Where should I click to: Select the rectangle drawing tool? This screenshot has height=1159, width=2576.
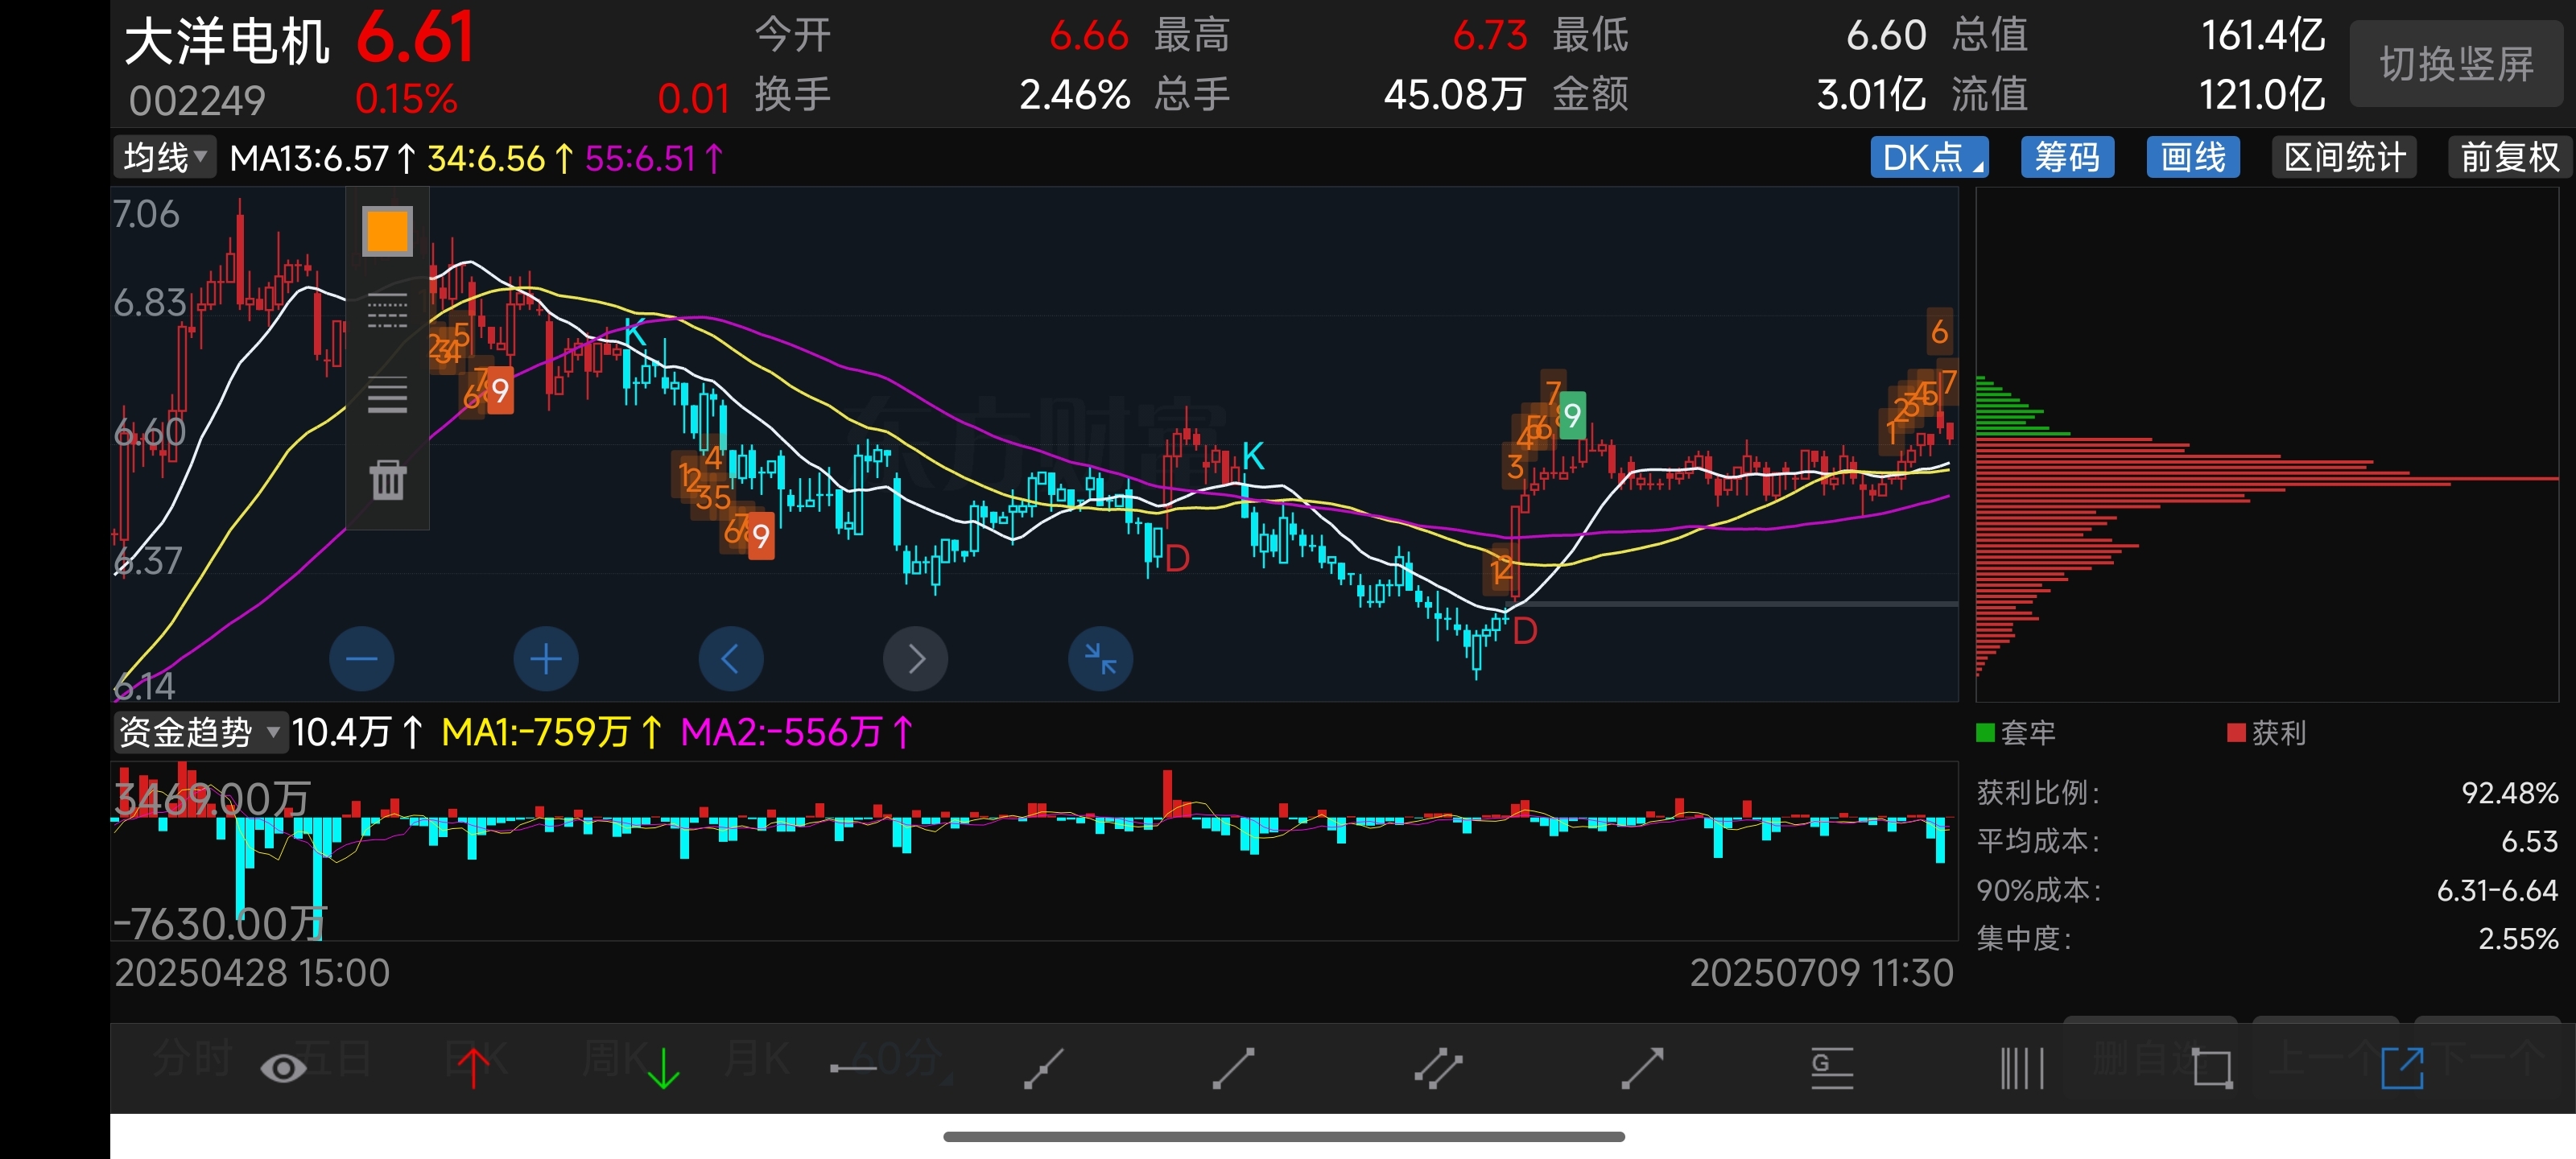[x=2212, y=1068]
